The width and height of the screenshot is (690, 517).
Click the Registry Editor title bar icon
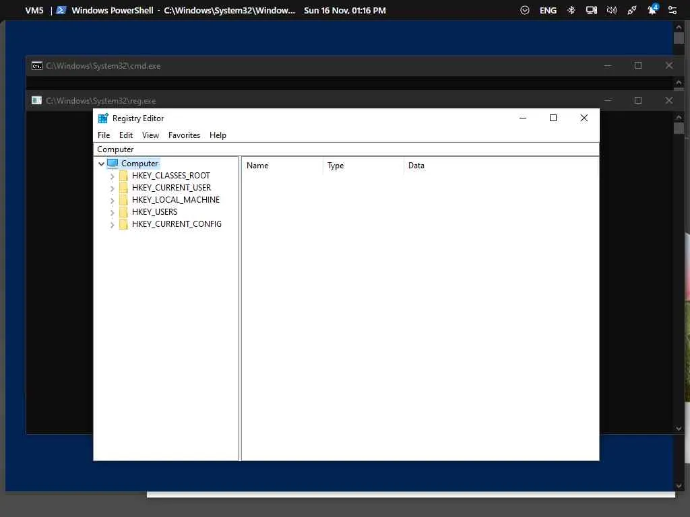(x=103, y=118)
